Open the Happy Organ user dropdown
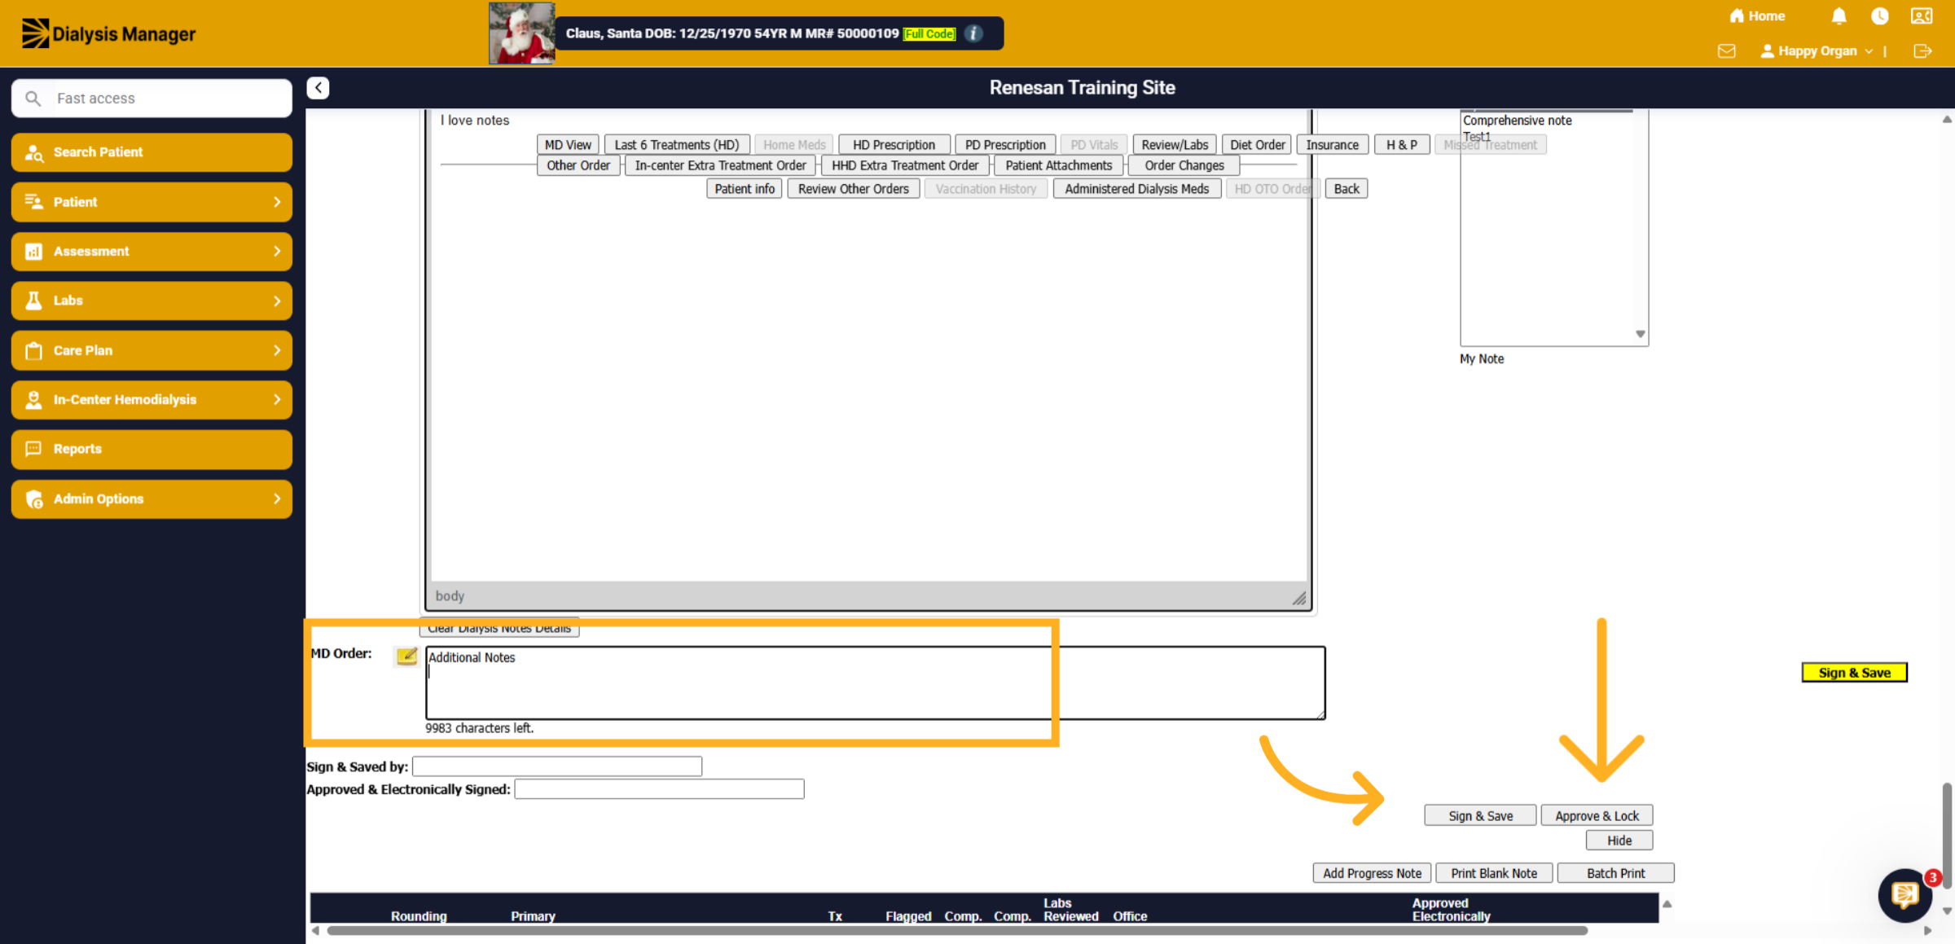This screenshot has width=1955, height=944. click(1817, 51)
